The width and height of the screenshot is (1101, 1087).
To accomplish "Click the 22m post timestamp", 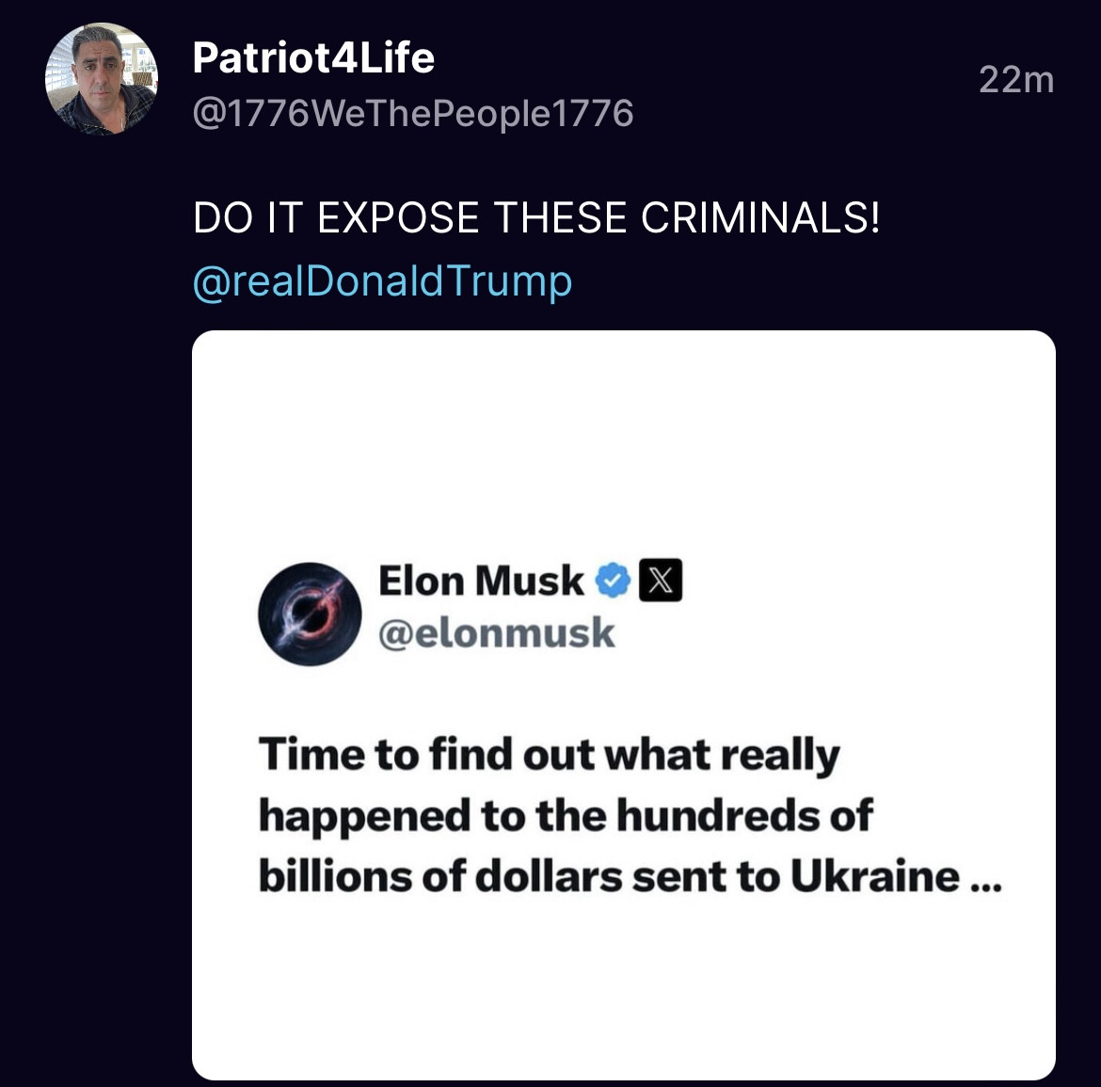I will pos(1015,80).
